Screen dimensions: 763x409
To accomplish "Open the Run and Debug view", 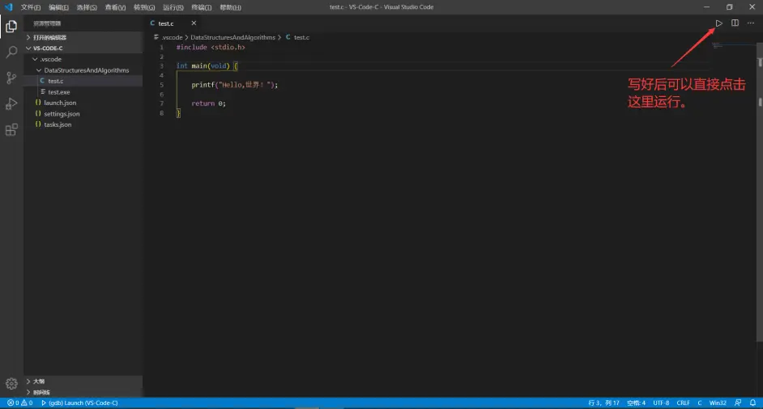I will [11, 103].
